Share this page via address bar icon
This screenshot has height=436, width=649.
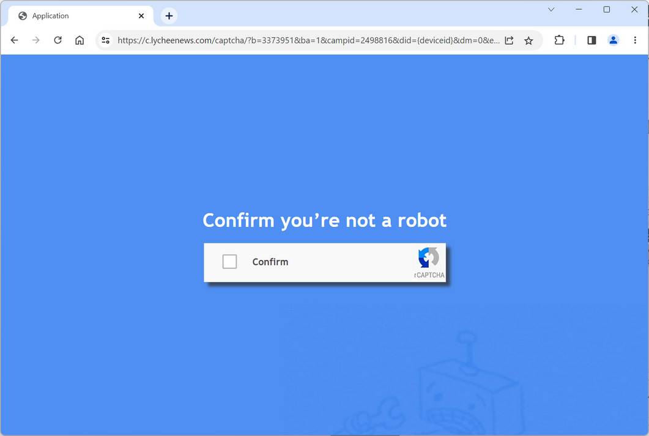click(509, 40)
